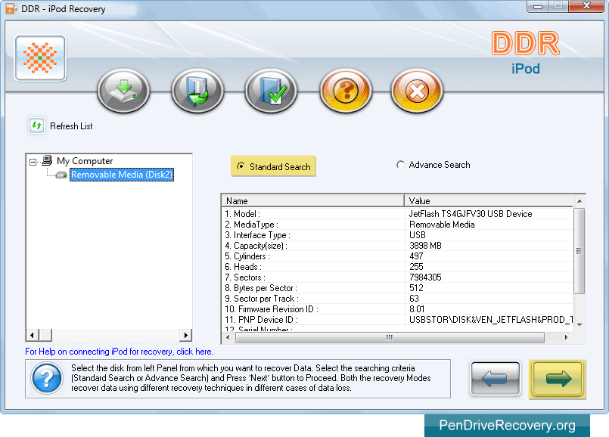Click the book with green arrow icon
The image size is (609, 437).
(x=197, y=91)
